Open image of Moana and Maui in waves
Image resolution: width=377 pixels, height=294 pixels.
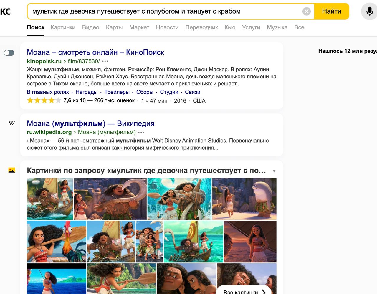[x=179, y=199]
